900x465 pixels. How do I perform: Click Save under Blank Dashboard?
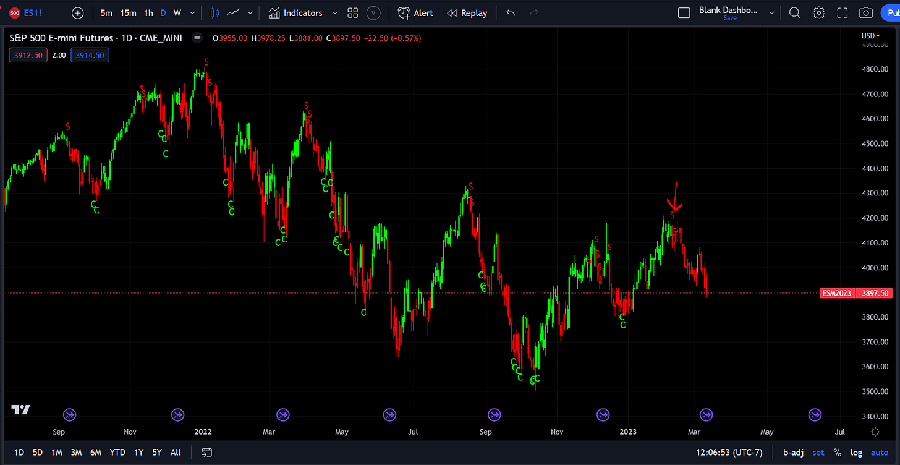click(730, 18)
